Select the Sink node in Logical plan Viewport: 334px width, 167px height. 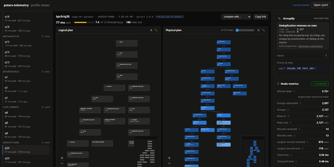point(127,43)
